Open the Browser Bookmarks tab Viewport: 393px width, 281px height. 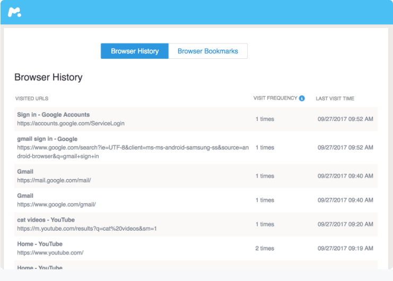[207, 51]
